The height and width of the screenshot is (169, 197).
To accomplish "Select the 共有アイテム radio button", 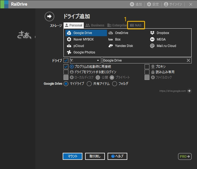I will click(89, 84).
